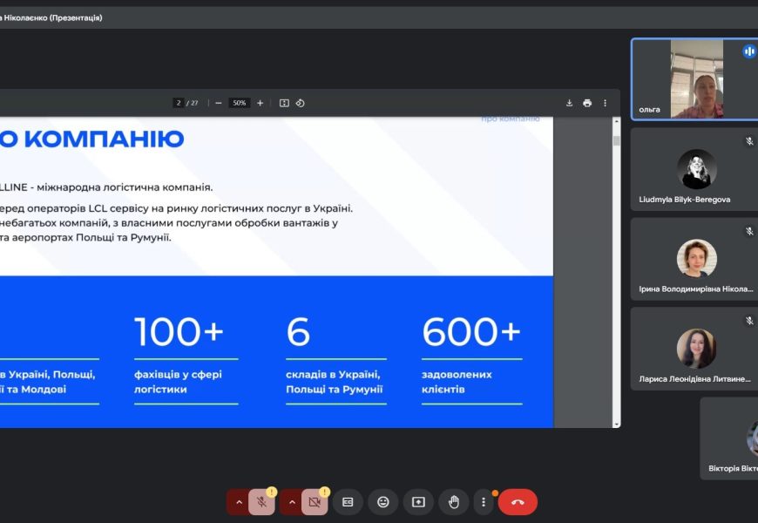
Task: Rotate the PDF page
Action: [300, 103]
